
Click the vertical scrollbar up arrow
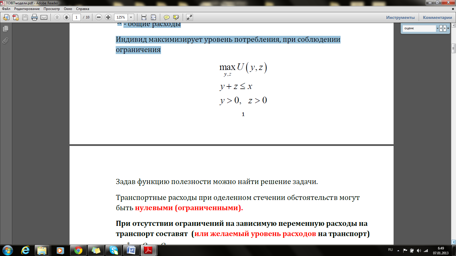453,25
